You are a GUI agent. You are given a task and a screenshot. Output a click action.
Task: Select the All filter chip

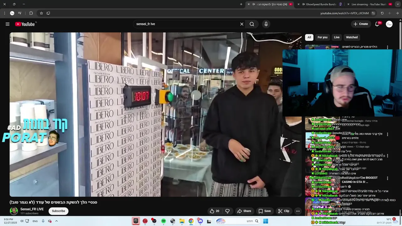tap(309, 37)
